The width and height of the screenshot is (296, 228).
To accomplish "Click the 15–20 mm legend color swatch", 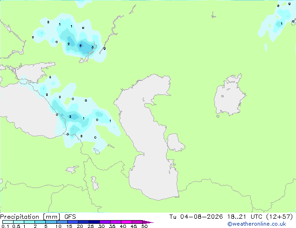I will click(x=73, y=222).
